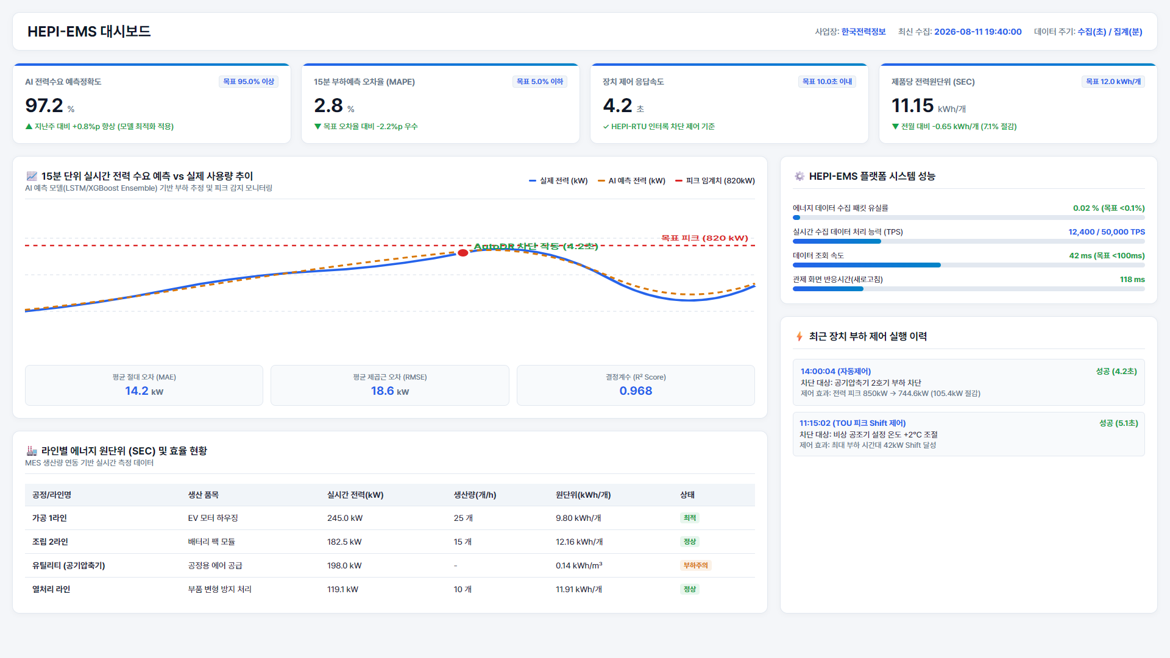Click the red AutoDR marker on the chart
Viewport: 1170px width, 658px height.
[x=463, y=253]
